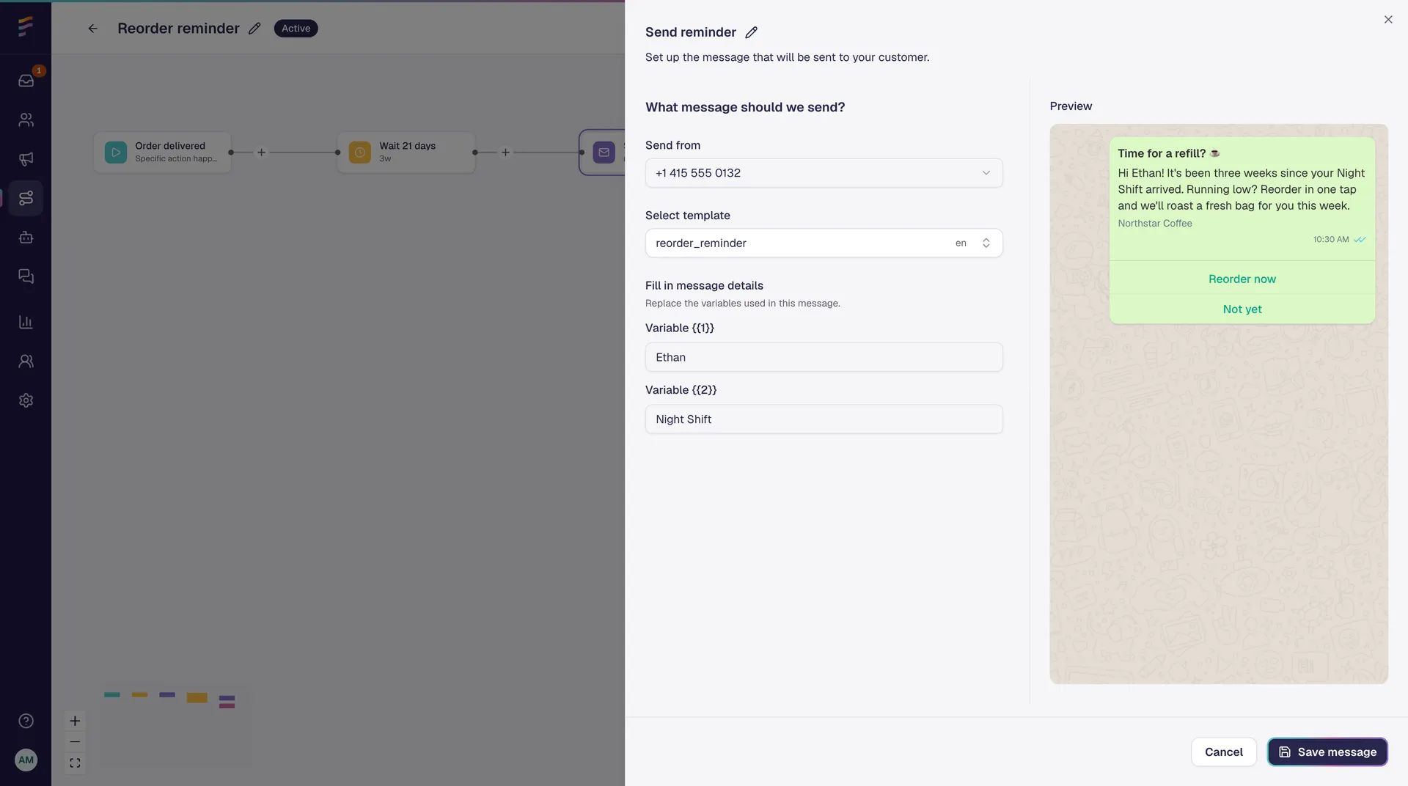
Task: Click the Save message button
Action: coord(1327,752)
